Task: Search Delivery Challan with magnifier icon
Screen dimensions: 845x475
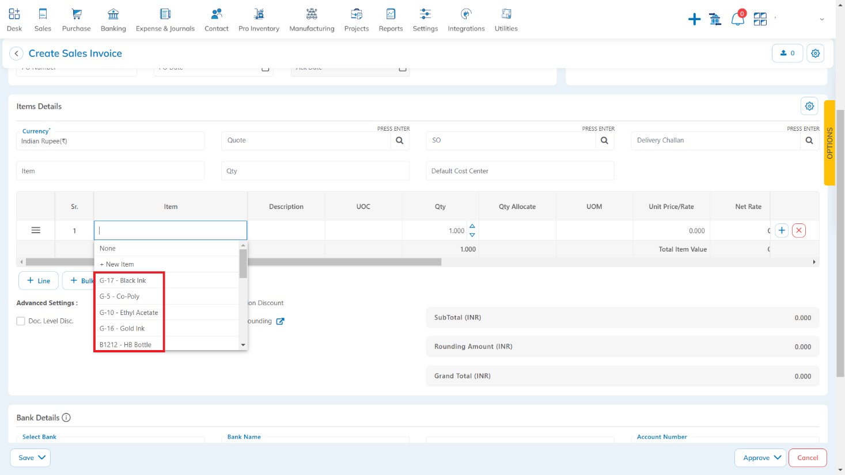Action: (809, 140)
